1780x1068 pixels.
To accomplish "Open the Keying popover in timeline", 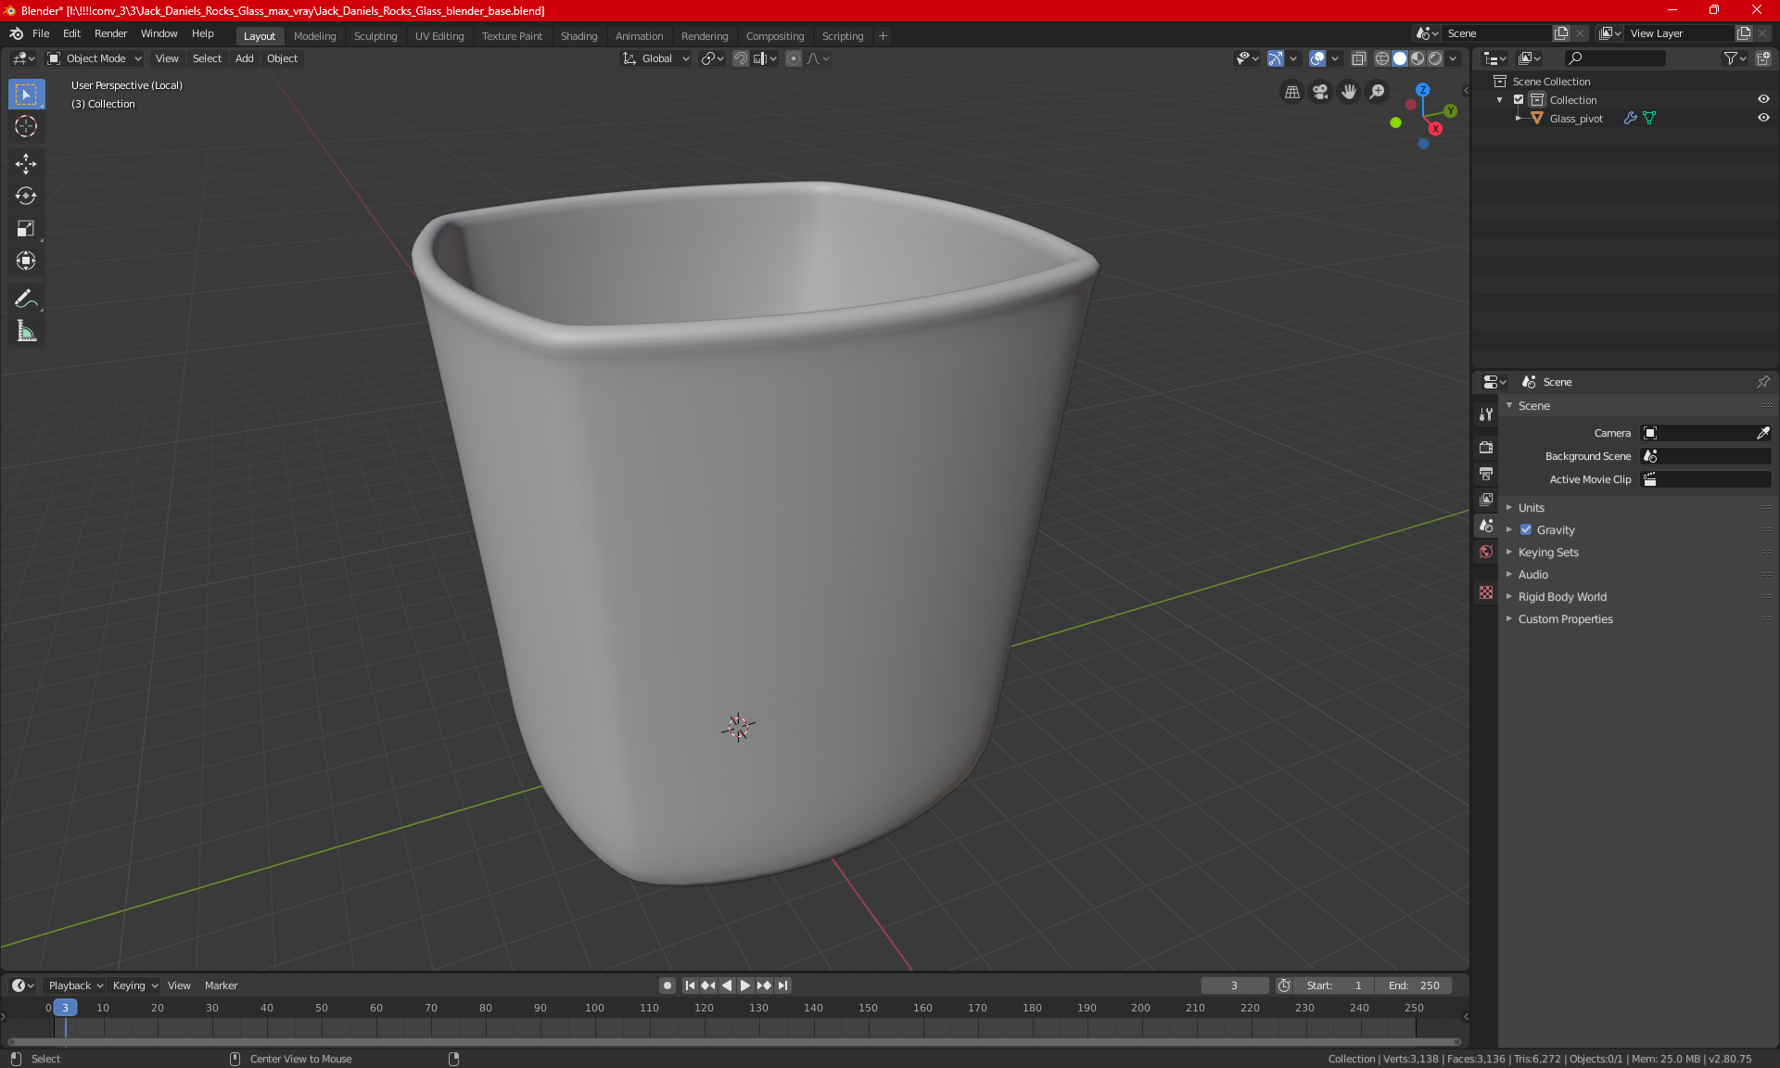I will pyautogui.click(x=134, y=985).
